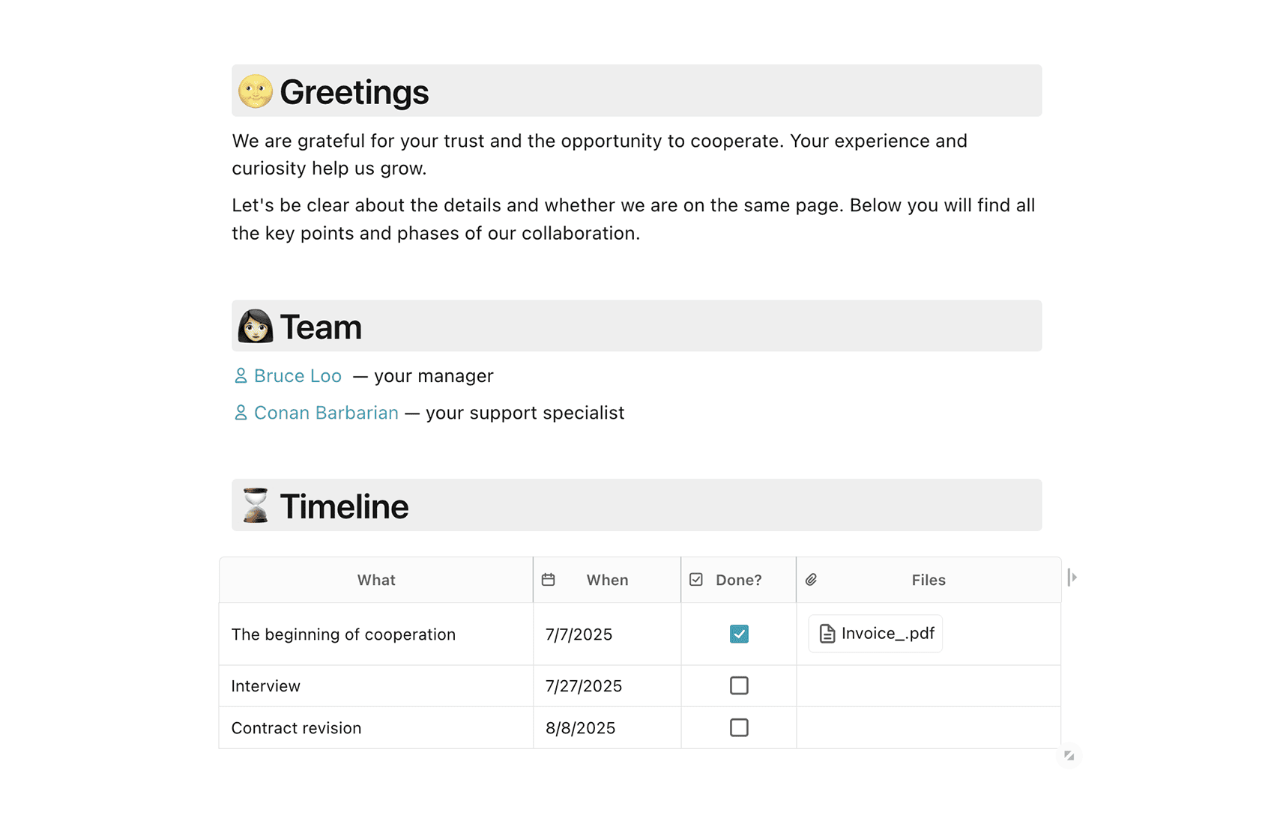Click the full moon emoji beside Greetings
The width and height of the screenshot is (1274, 824).
pyautogui.click(x=255, y=91)
